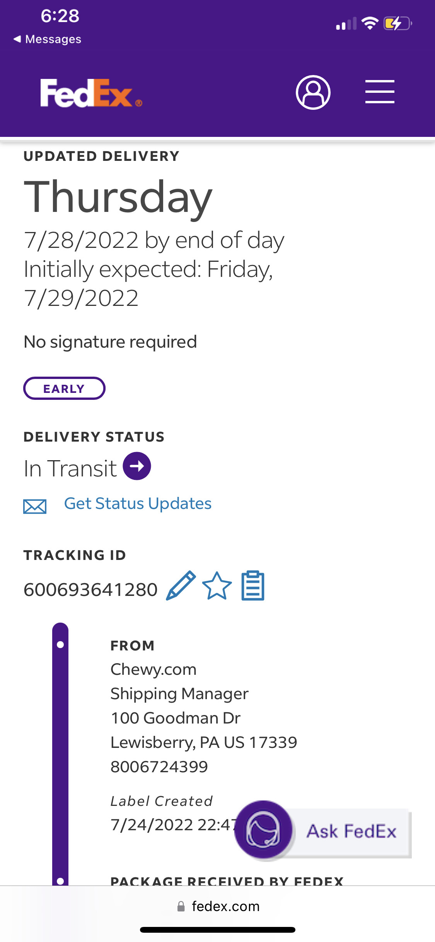
Task: Star this shipment to watch list
Action: pyautogui.click(x=217, y=586)
